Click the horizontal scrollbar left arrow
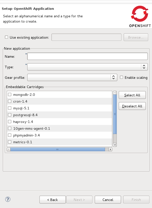This screenshot has height=208, width=152. (x=8, y=149)
